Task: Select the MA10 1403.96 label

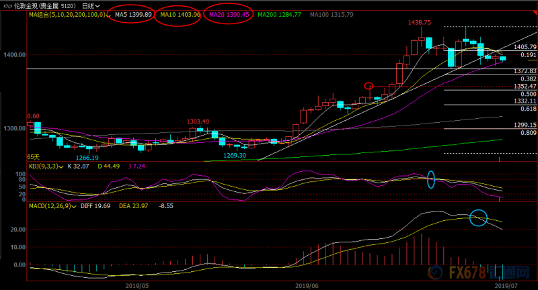Action: pyautogui.click(x=180, y=14)
